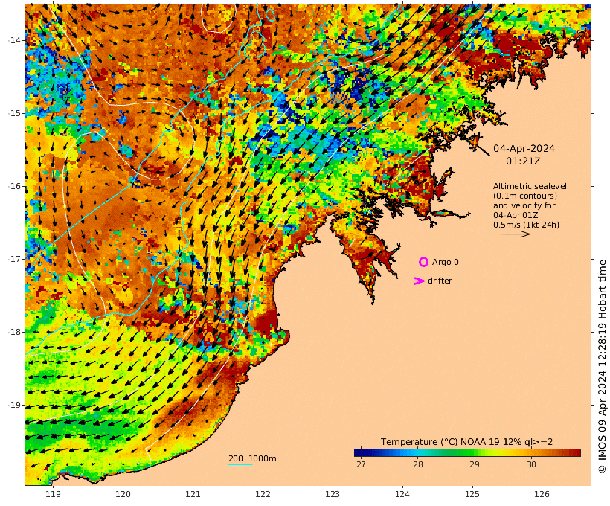Click the longitude axis label 120
Viewport: 610px width, 506px height.
(123, 494)
